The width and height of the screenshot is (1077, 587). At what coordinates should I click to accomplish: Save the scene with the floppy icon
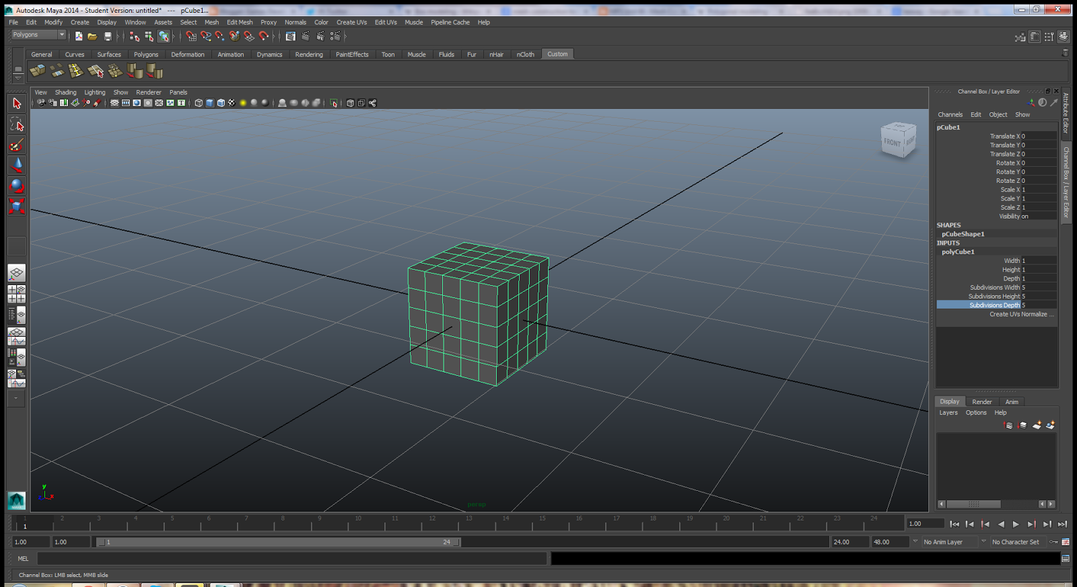pyautogui.click(x=108, y=36)
